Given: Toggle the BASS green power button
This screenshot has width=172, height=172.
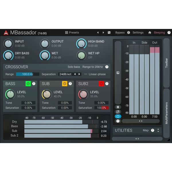Looking at the screenshot, I should (x=28, y=84).
